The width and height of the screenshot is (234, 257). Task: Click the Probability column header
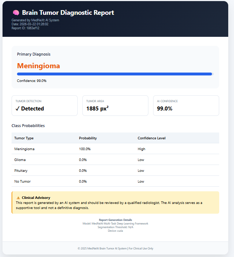88,138
